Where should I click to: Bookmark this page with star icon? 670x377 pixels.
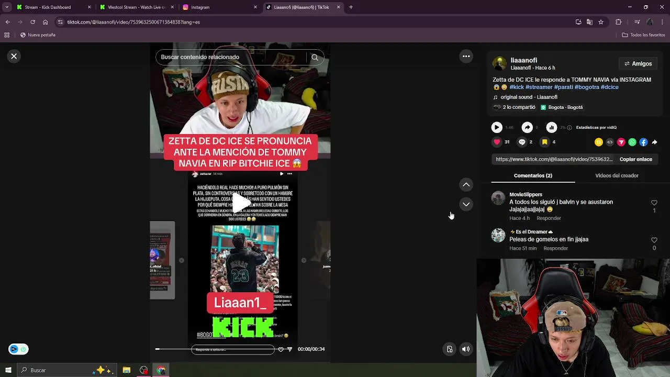pos(601,22)
